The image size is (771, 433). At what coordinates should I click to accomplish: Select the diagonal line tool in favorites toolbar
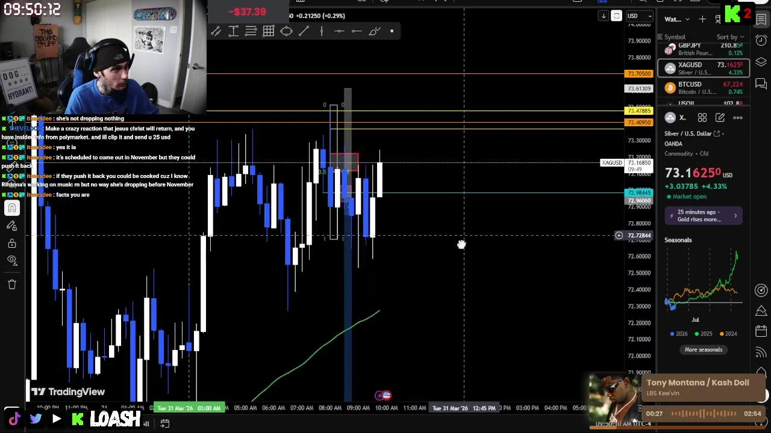304,31
